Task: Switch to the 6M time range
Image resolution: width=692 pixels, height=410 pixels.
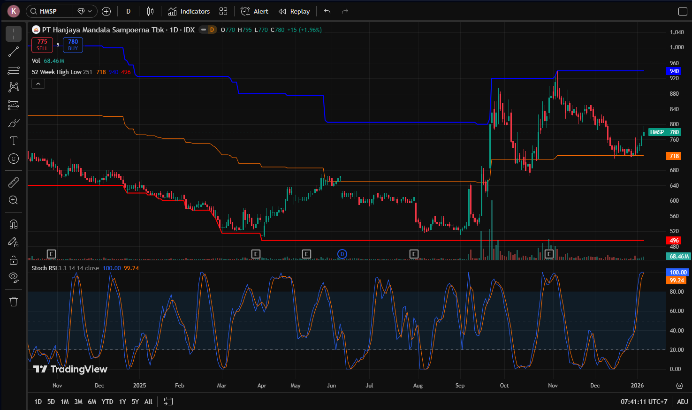Action: point(92,402)
